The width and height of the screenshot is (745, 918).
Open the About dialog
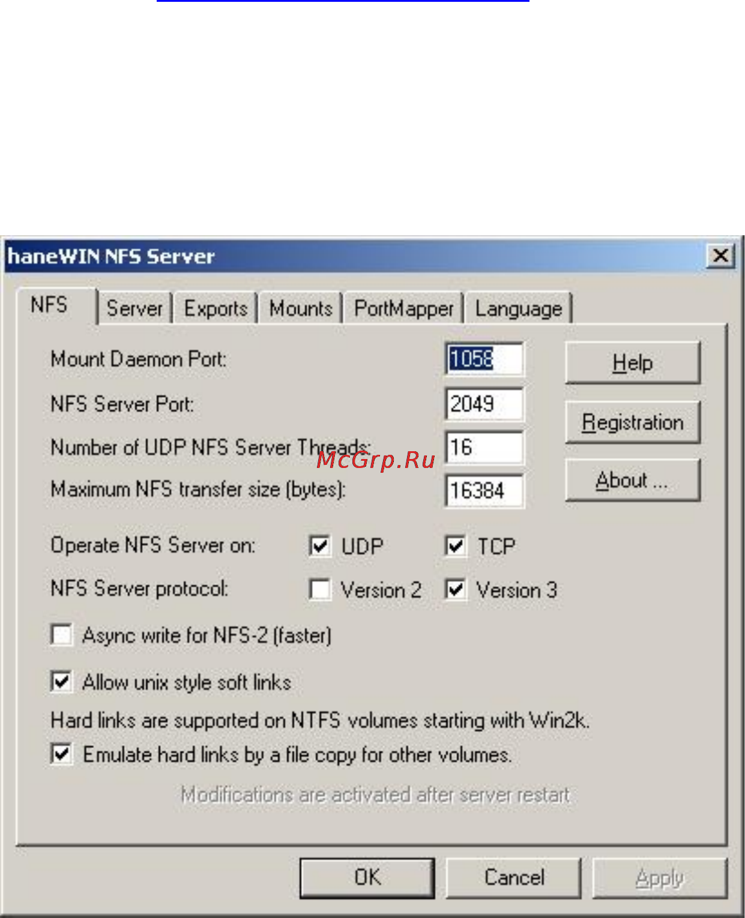[633, 480]
